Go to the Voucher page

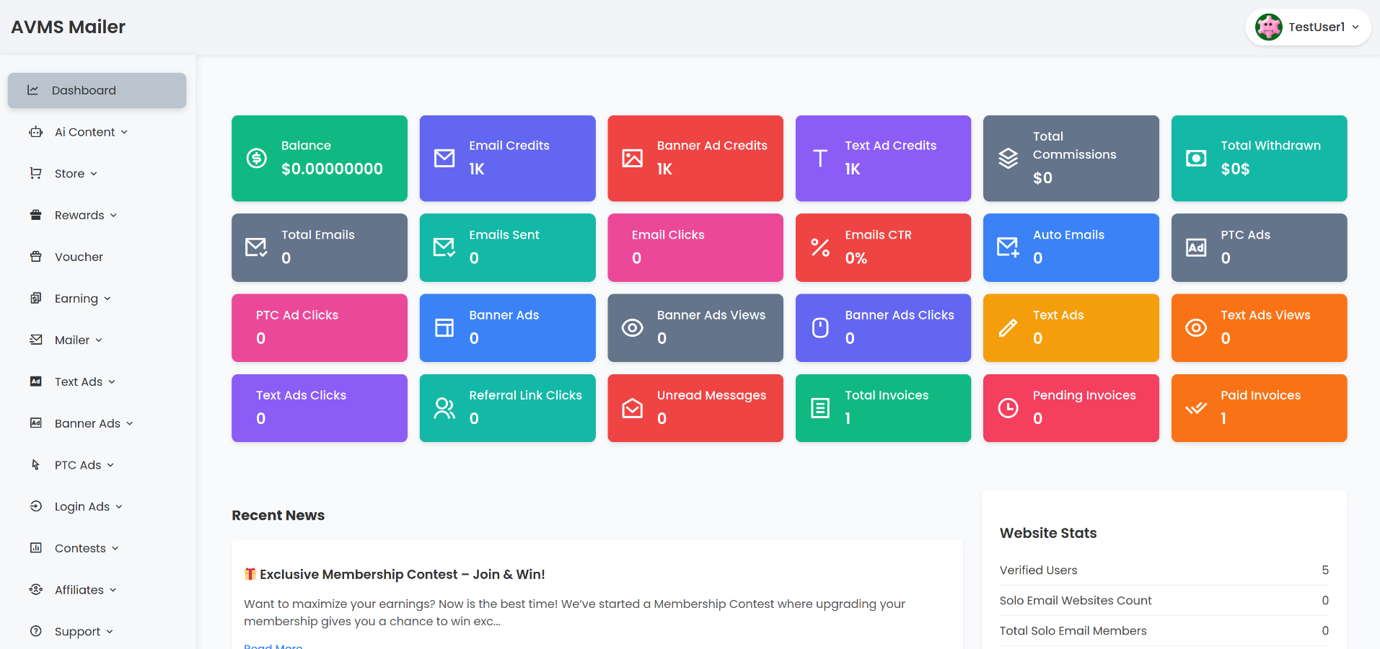pos(79,257)
